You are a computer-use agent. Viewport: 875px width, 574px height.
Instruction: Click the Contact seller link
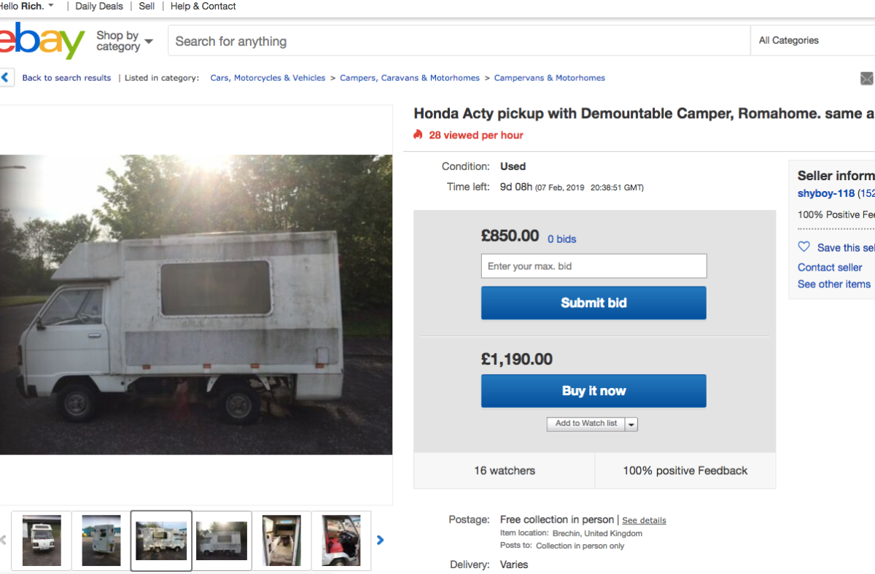(x=830, y=268)
